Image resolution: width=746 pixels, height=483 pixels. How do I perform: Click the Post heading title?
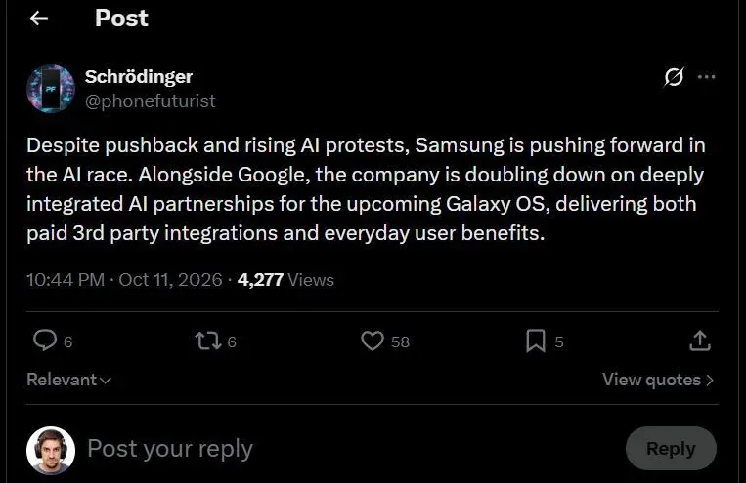coord(121,18)
